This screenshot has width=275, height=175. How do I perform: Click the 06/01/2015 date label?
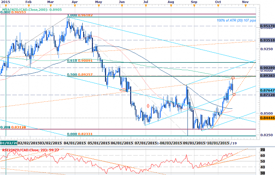pyautogui.click(x=122, y=143)
